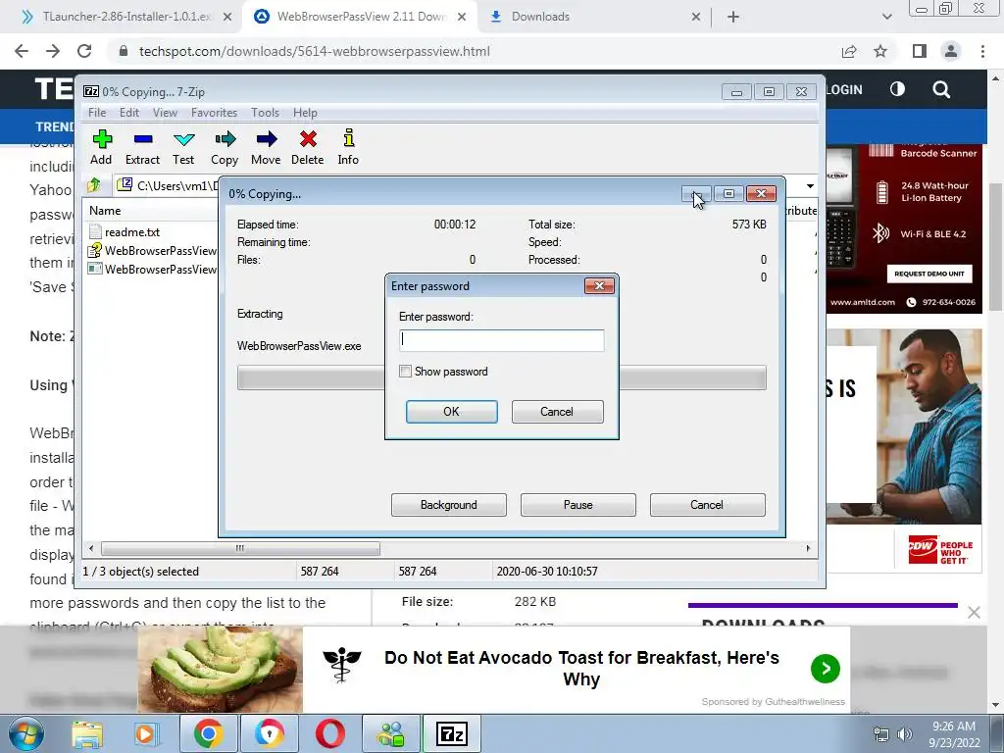Click the avocado toast ad thumbnail

[x=221, y=669]
